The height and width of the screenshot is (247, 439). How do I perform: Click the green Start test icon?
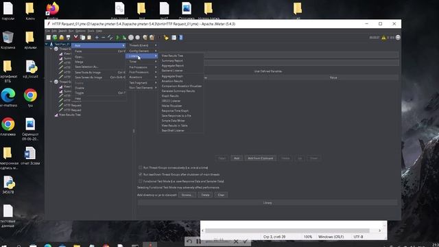(117, 38)
